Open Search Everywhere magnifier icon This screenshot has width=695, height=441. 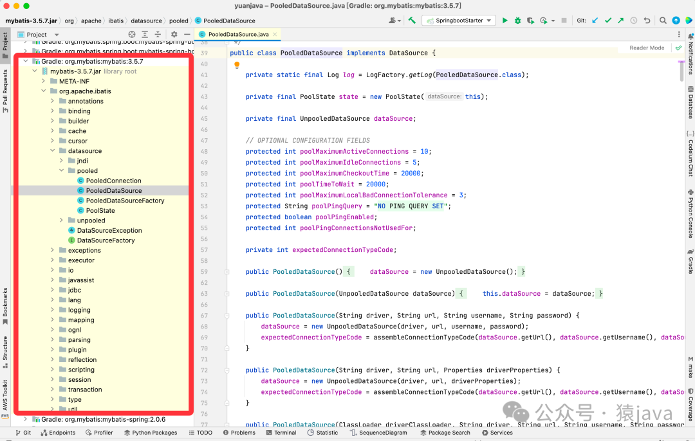pos(663,21)
